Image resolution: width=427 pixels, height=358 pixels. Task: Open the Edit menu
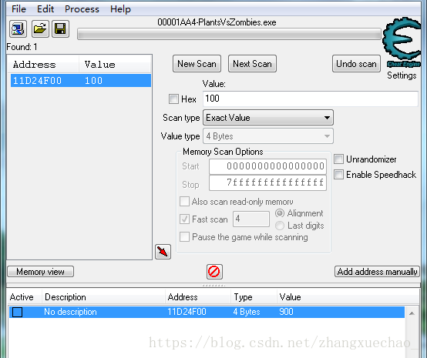pyautogui.click(x=45, y=9)
